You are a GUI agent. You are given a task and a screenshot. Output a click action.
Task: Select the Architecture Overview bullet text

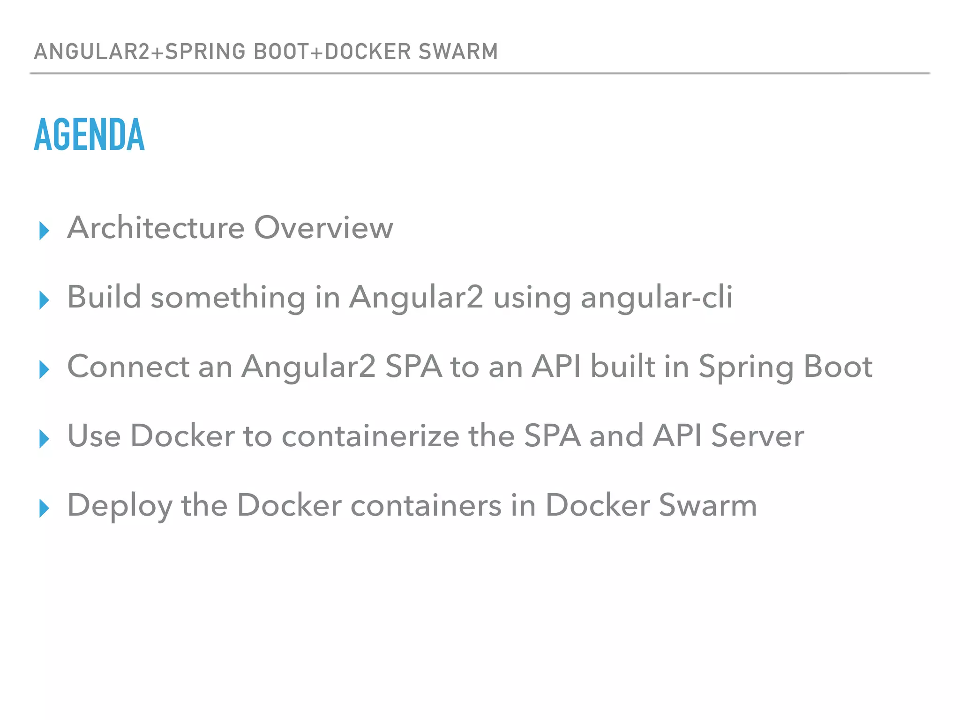[230, 228]
